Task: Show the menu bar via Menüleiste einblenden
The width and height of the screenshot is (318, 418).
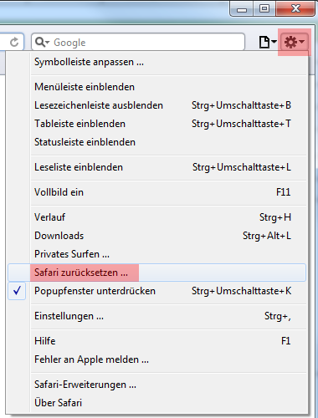Action: coord(157,87)
